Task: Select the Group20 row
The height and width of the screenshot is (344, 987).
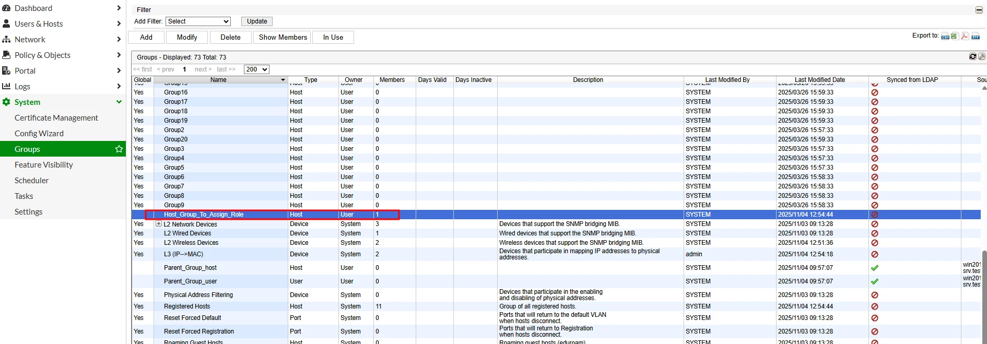Action: pos(556,139)
